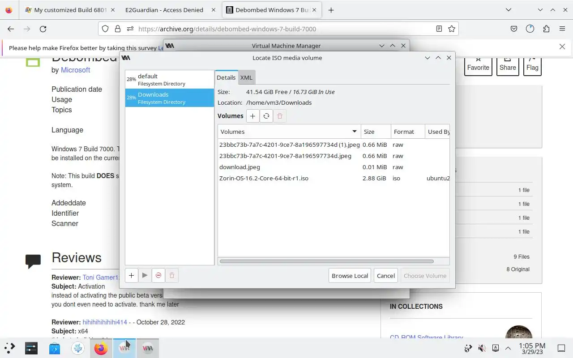Click the delete volume trash icon
This screenshot has height=358, width=573.
point(280,116)
